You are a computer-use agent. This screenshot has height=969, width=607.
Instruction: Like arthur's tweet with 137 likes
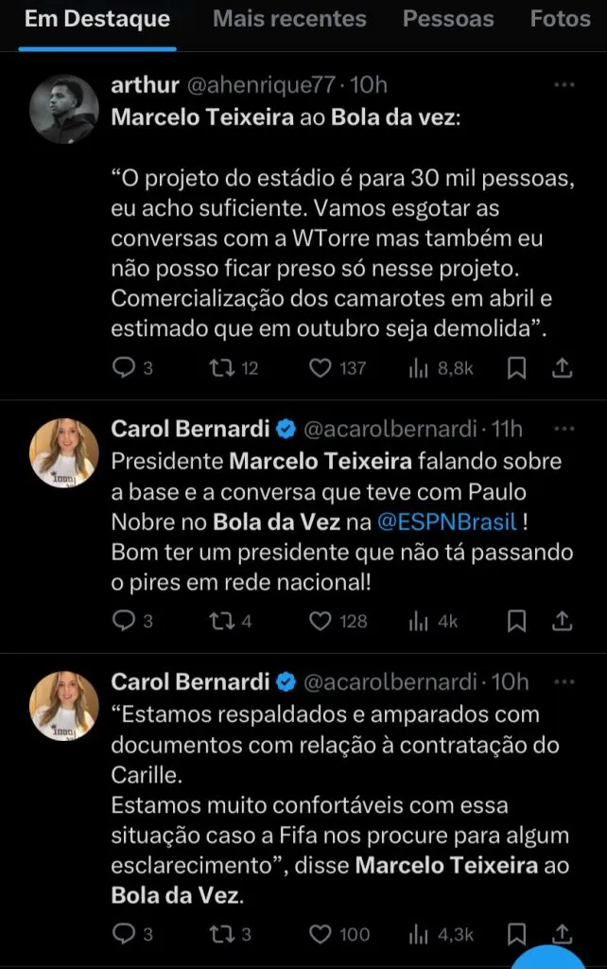(321, 368)
